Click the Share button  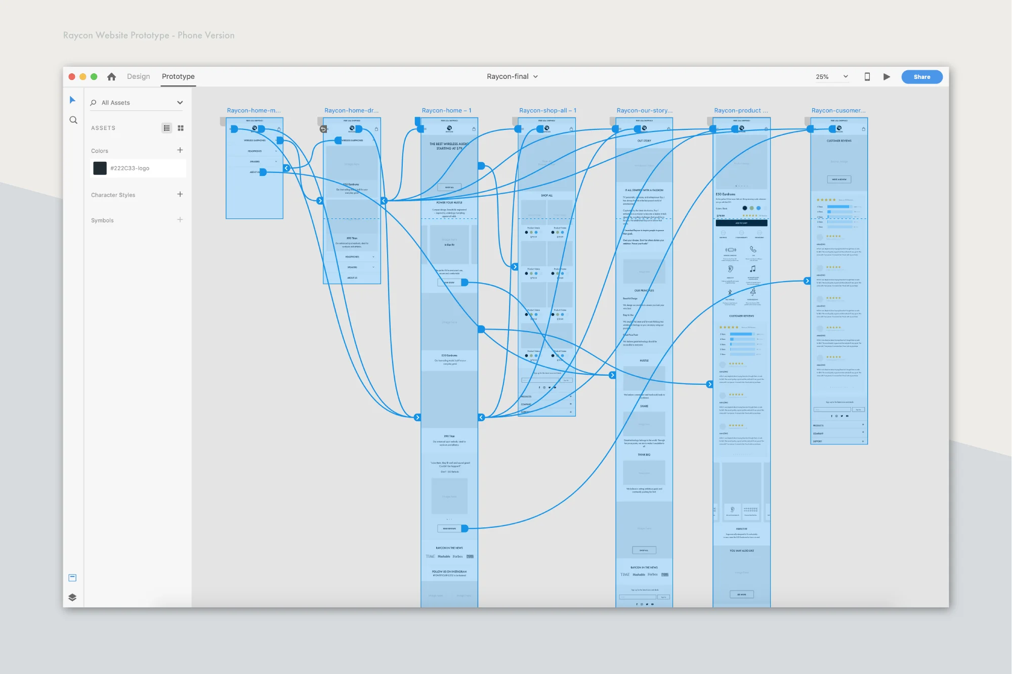coord(922,76)
